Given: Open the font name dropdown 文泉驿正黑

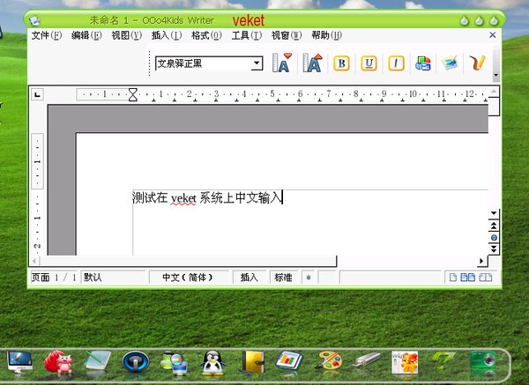Looking at the screenshot, I should (x=257, y=63).
